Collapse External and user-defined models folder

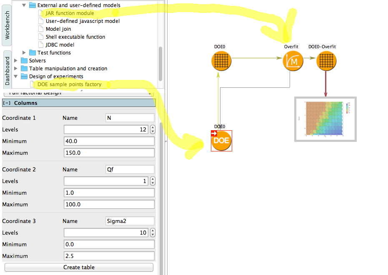tap(24, 5)
